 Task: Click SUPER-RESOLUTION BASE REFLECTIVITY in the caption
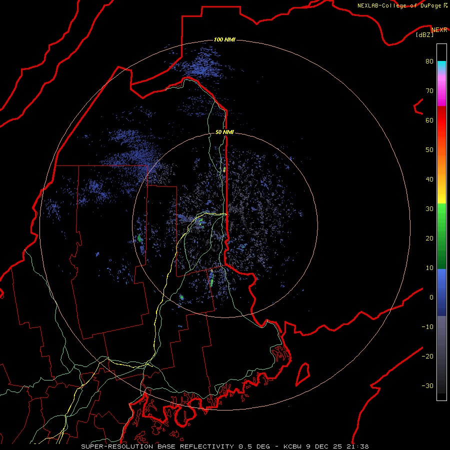(157, 446)
